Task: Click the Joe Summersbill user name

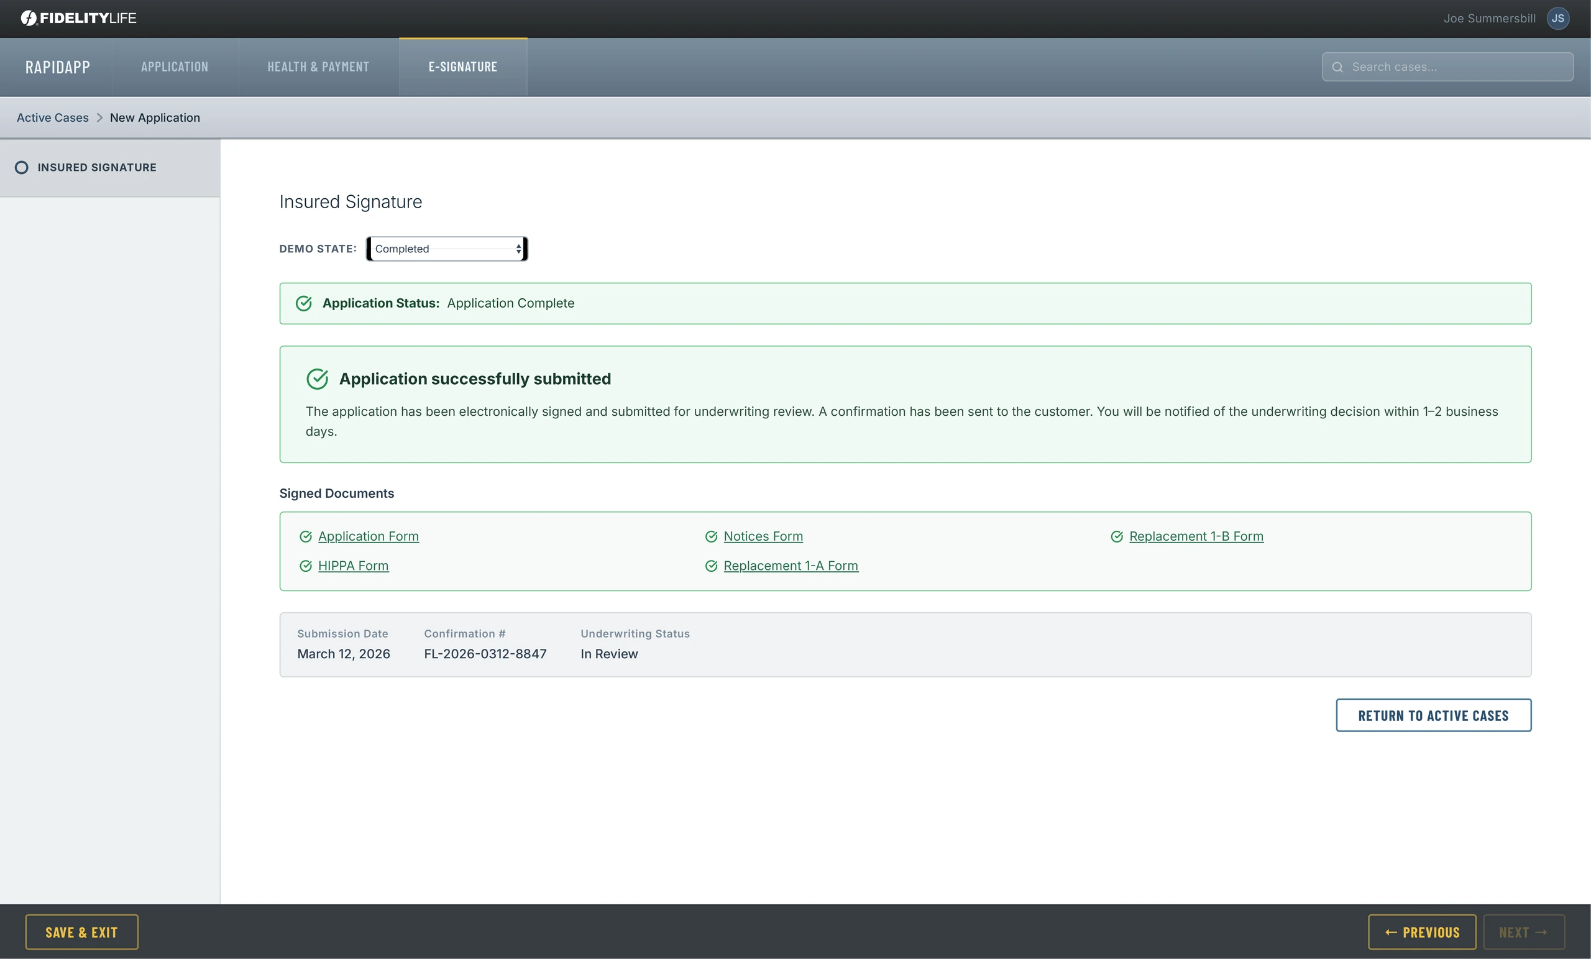Action: click(x=1489, y=19)
